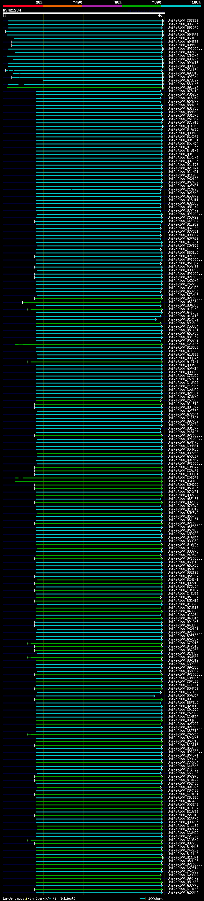Click the cyan ~100% identity legend segment

[x=181, y=6]
